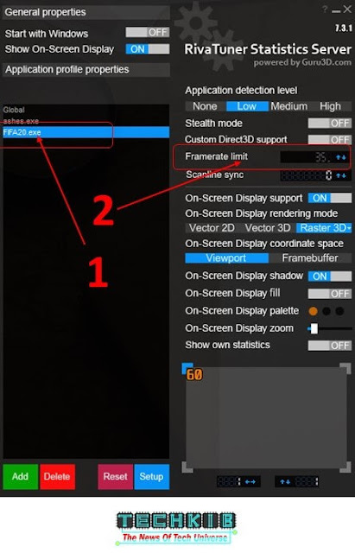The image size is (355, 553).
Task: Click the Scanline sync up-down arrows
Action: (340, 175)
